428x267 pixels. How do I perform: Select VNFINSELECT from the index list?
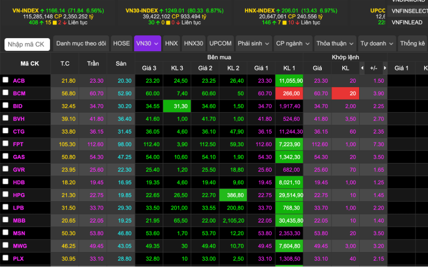(410, 11)
